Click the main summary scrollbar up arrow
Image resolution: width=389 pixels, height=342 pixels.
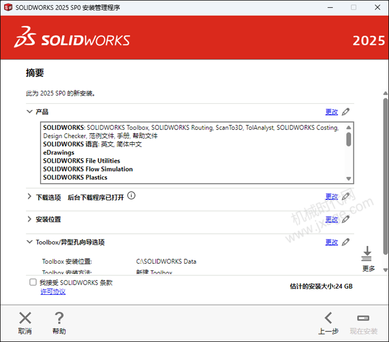[385, 93]
